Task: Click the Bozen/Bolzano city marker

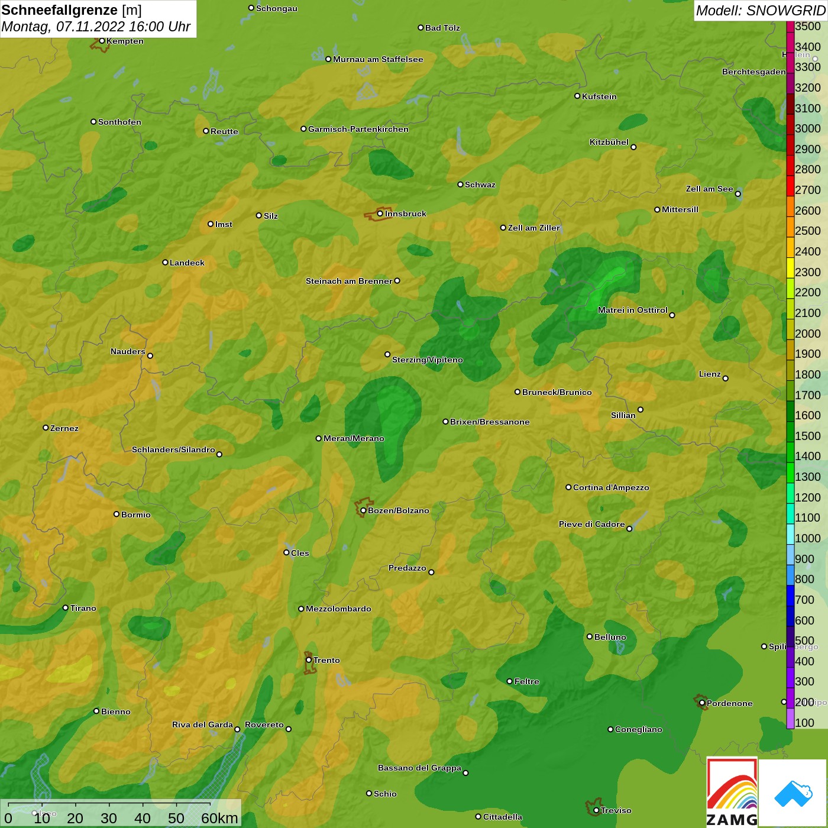Action: pyautogui.click(x=363, y=510)
